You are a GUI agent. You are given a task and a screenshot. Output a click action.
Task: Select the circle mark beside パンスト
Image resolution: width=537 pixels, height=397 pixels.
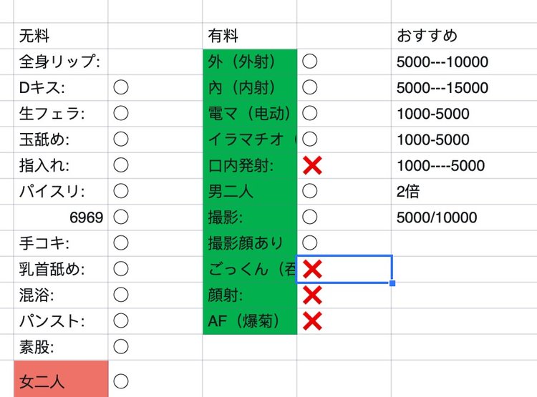121,320
